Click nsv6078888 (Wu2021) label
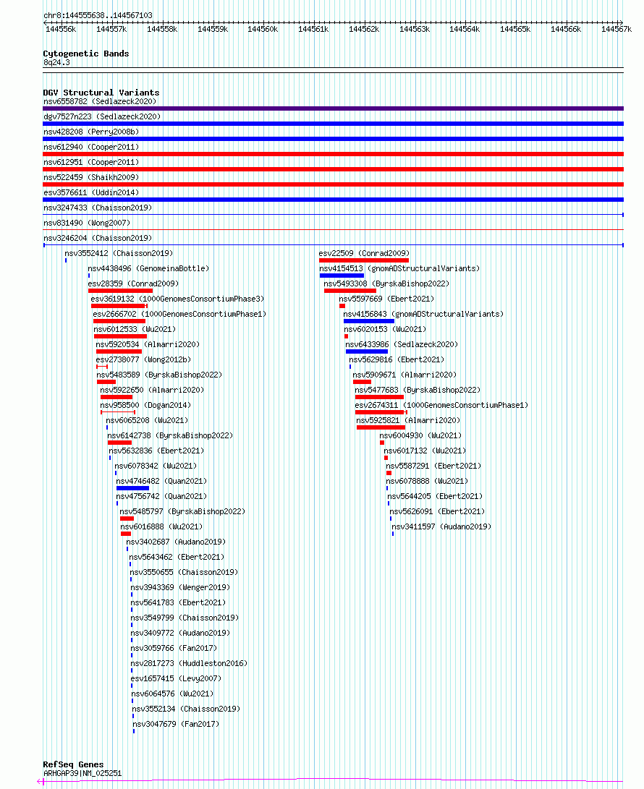The width and height of the screenshot is (644, 789). coord(427,481)
